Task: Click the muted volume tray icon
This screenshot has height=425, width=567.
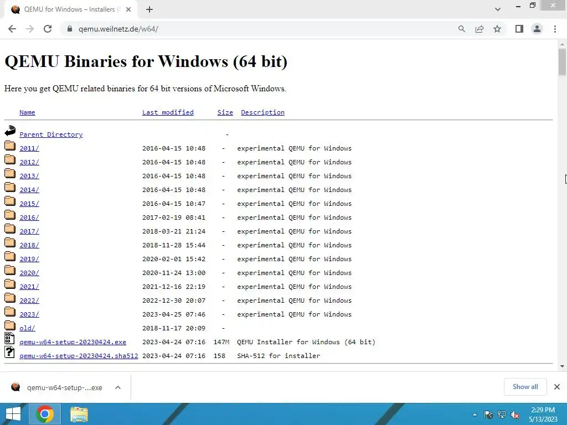Action: tap(515, 414)
